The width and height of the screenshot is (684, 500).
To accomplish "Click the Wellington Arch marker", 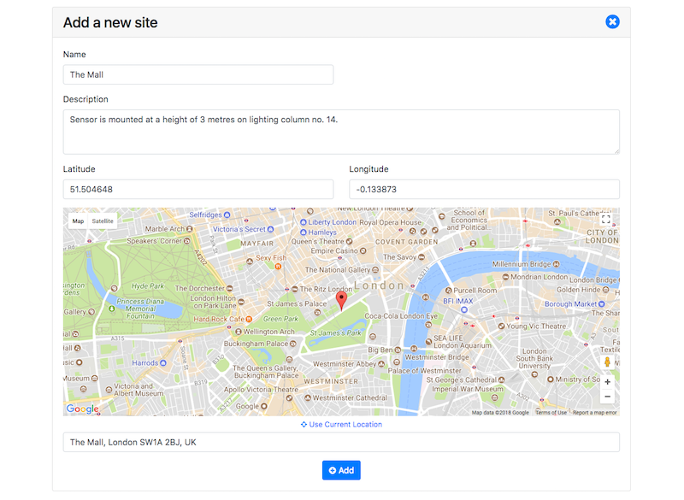I will [x=239, y=332].
